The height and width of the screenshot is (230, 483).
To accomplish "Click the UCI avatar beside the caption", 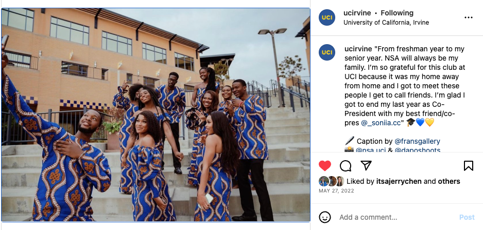I will pyautogui.click(x=327, y=52).
